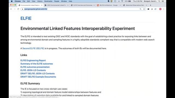Open the Apple menu

click(12, 1)
